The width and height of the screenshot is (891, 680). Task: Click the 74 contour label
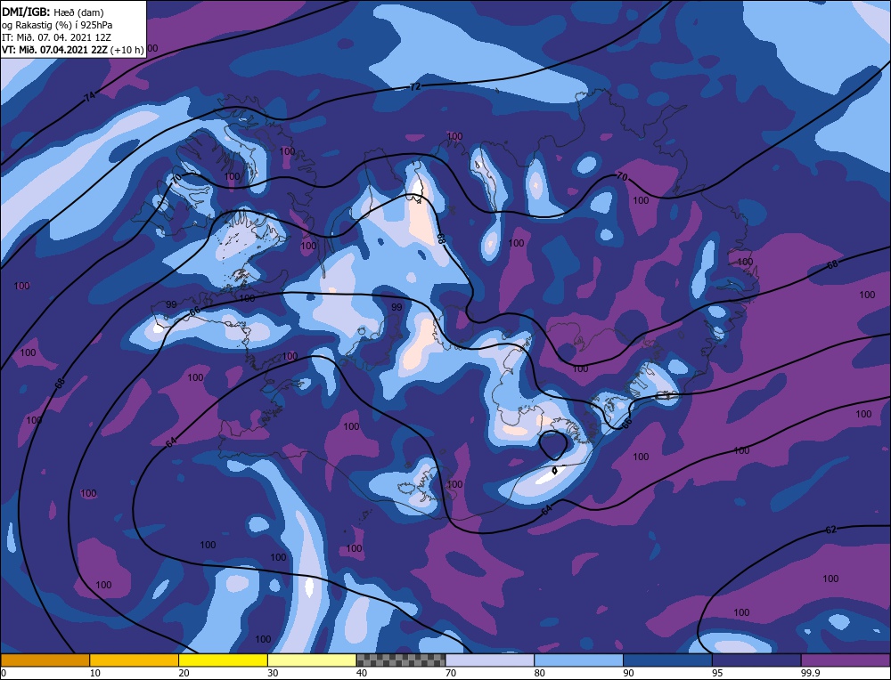point(90,96)
